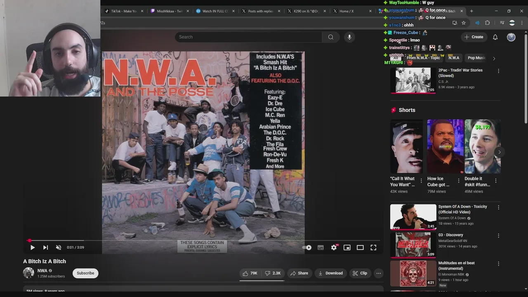Download the video
The height and width of the screenshot is (297, 528).
(x=330, y=273)
